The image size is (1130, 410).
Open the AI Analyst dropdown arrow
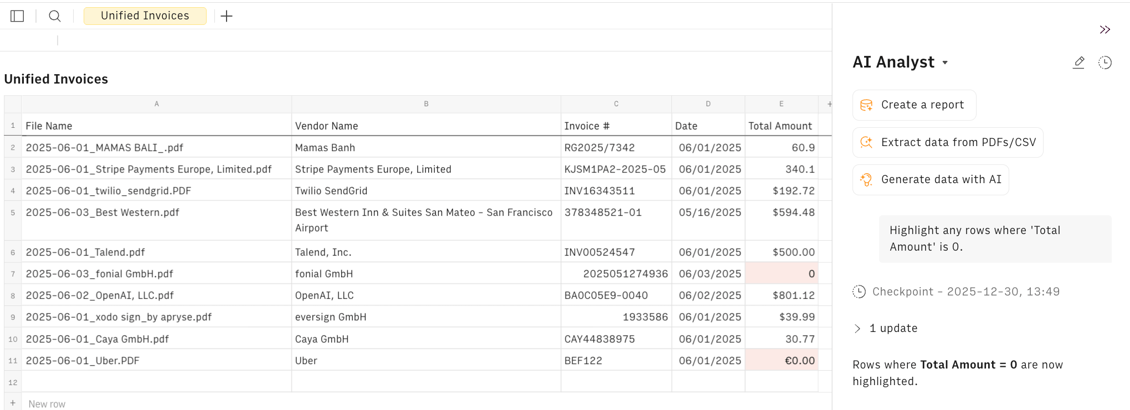point(945,63)
